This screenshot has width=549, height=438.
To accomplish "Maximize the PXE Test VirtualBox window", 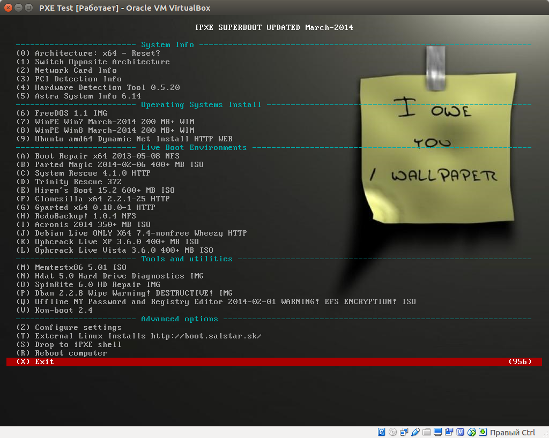I will coord(29,7).
